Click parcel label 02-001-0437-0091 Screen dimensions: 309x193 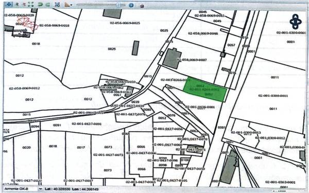click(87, 124)
